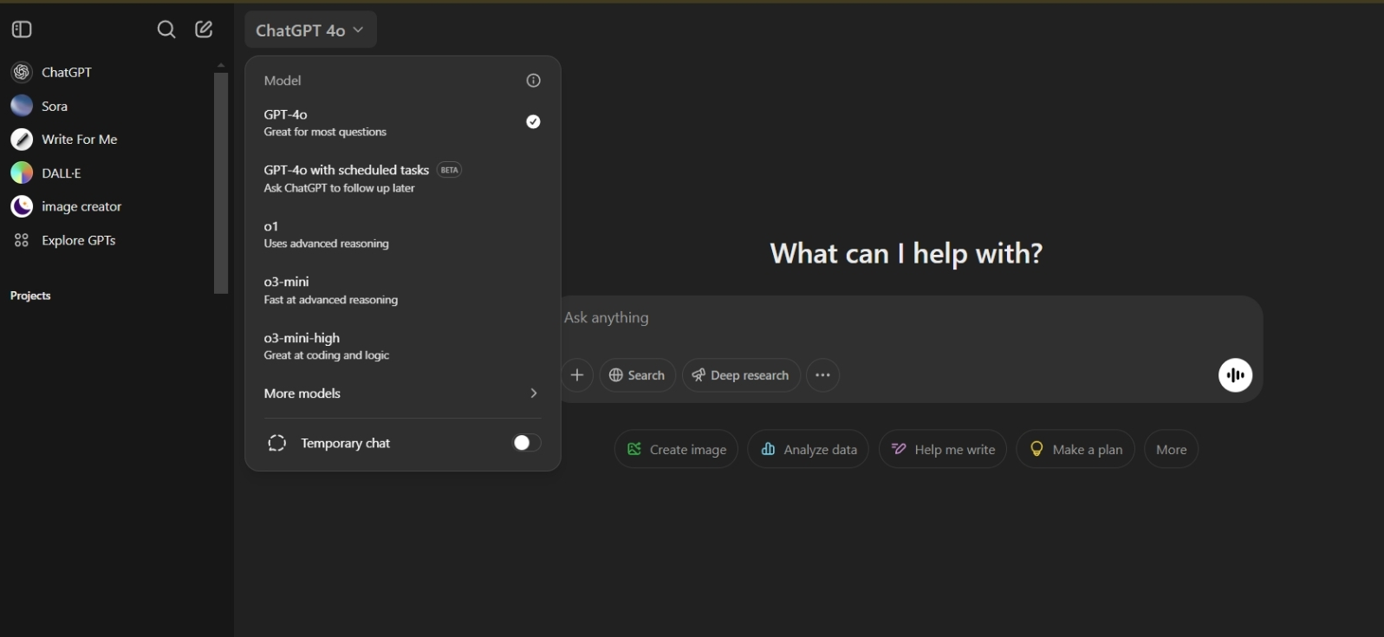The width and height of the screenshot is (1384, 637).
Task: Start a new chat with the pencil icon
Action: point(204,29)
